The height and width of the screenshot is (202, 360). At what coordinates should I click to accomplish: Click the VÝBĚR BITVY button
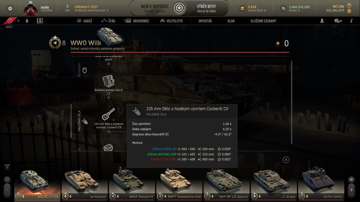[206, 8]
